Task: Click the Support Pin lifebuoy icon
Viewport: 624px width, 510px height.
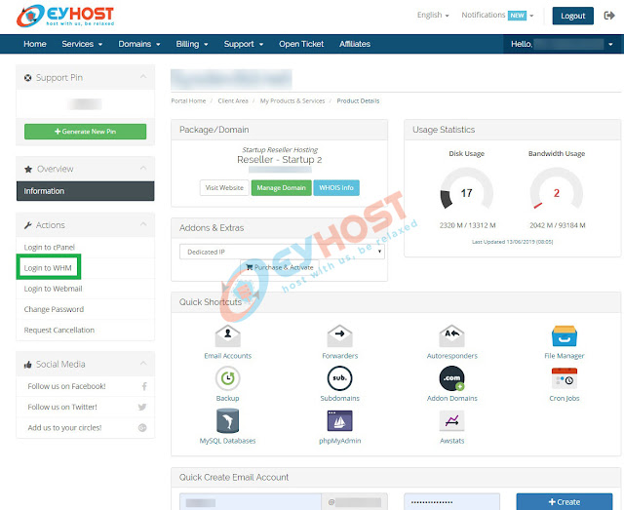Action: point(28,78)
